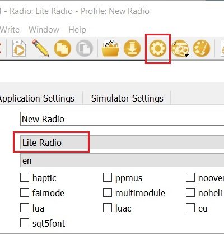The width and height of the screenshot is (224, 234).
Task: Open the Window menu
Action: [x=44, y=30]
